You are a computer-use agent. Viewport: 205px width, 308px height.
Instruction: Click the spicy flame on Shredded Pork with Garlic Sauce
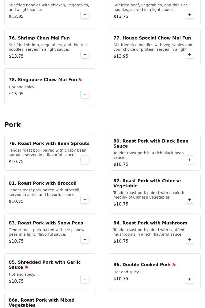point(26,267)
